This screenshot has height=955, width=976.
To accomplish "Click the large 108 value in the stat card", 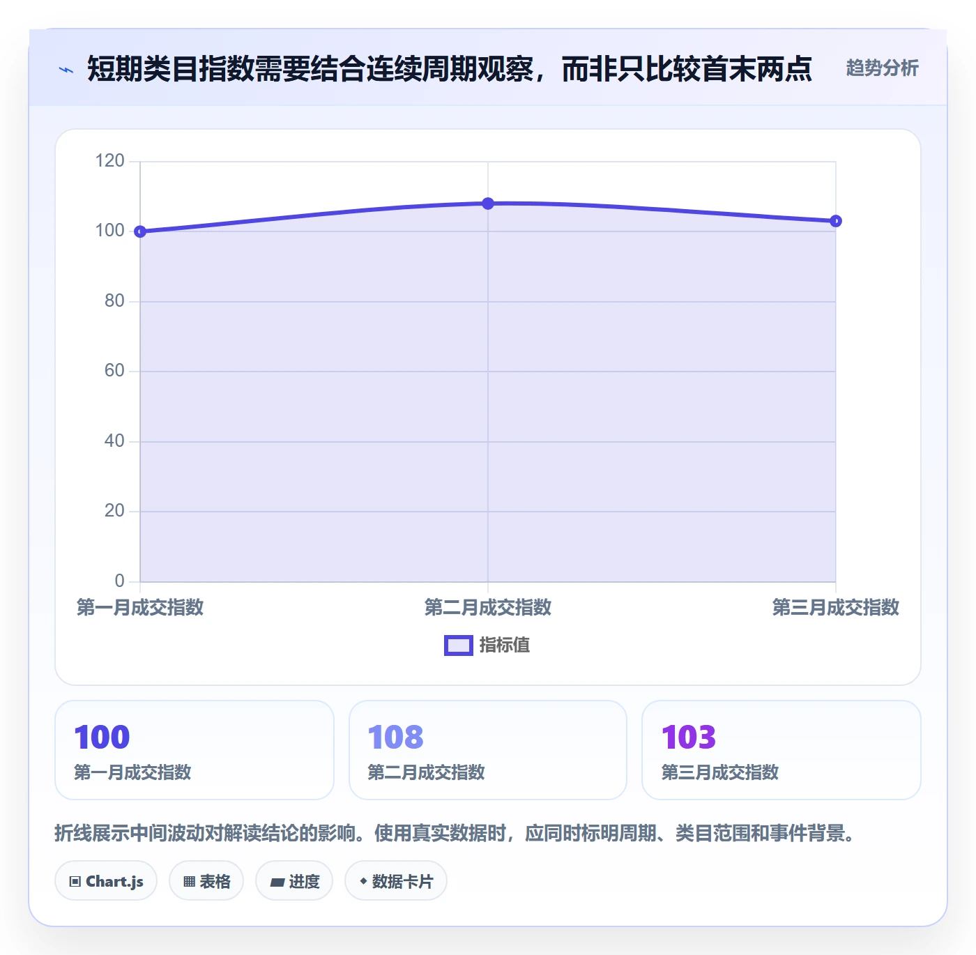I will click(395, 738).
